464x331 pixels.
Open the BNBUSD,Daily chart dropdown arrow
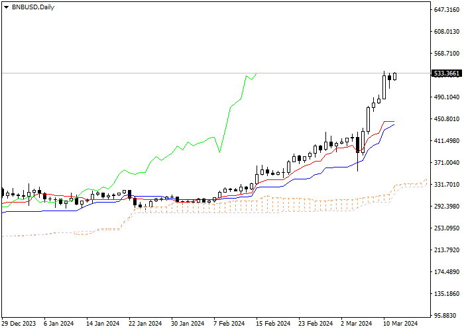pos(6,7)
